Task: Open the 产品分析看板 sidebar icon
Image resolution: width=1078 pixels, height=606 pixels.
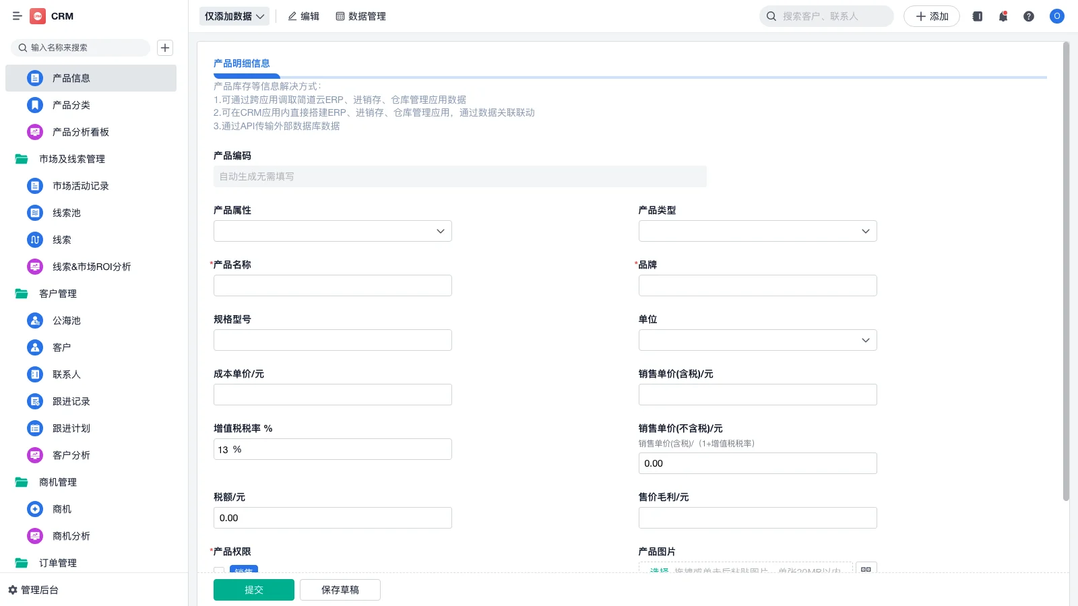Action: pyautogui.click(x=34, y=132)
